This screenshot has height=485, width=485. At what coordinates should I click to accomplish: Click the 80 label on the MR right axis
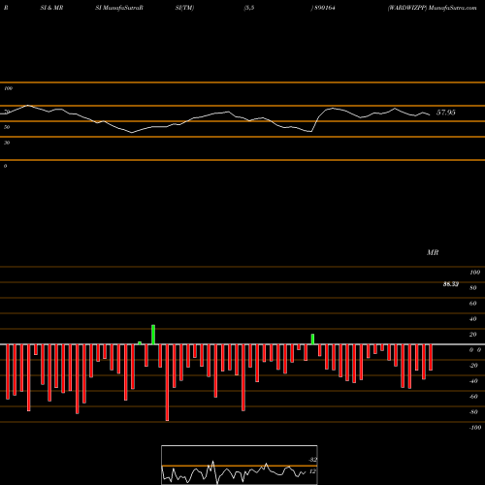pos(473,288)
